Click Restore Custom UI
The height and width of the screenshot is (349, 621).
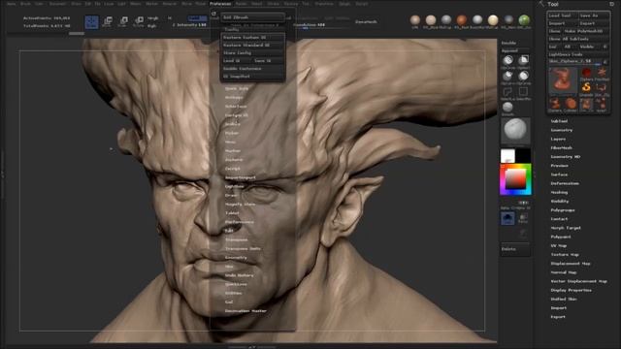coord(252,37)
